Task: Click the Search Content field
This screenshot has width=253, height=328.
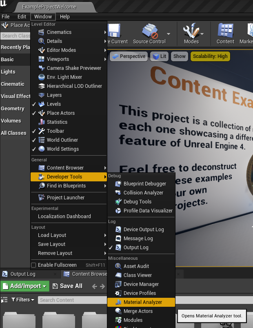Action: tap(73, 300)
